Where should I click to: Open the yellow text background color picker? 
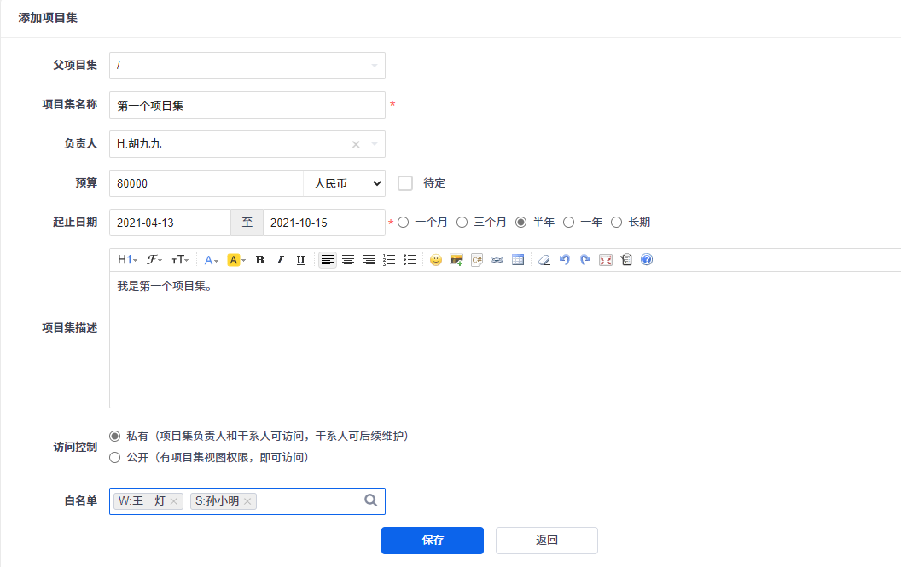(x=236, y=260)
